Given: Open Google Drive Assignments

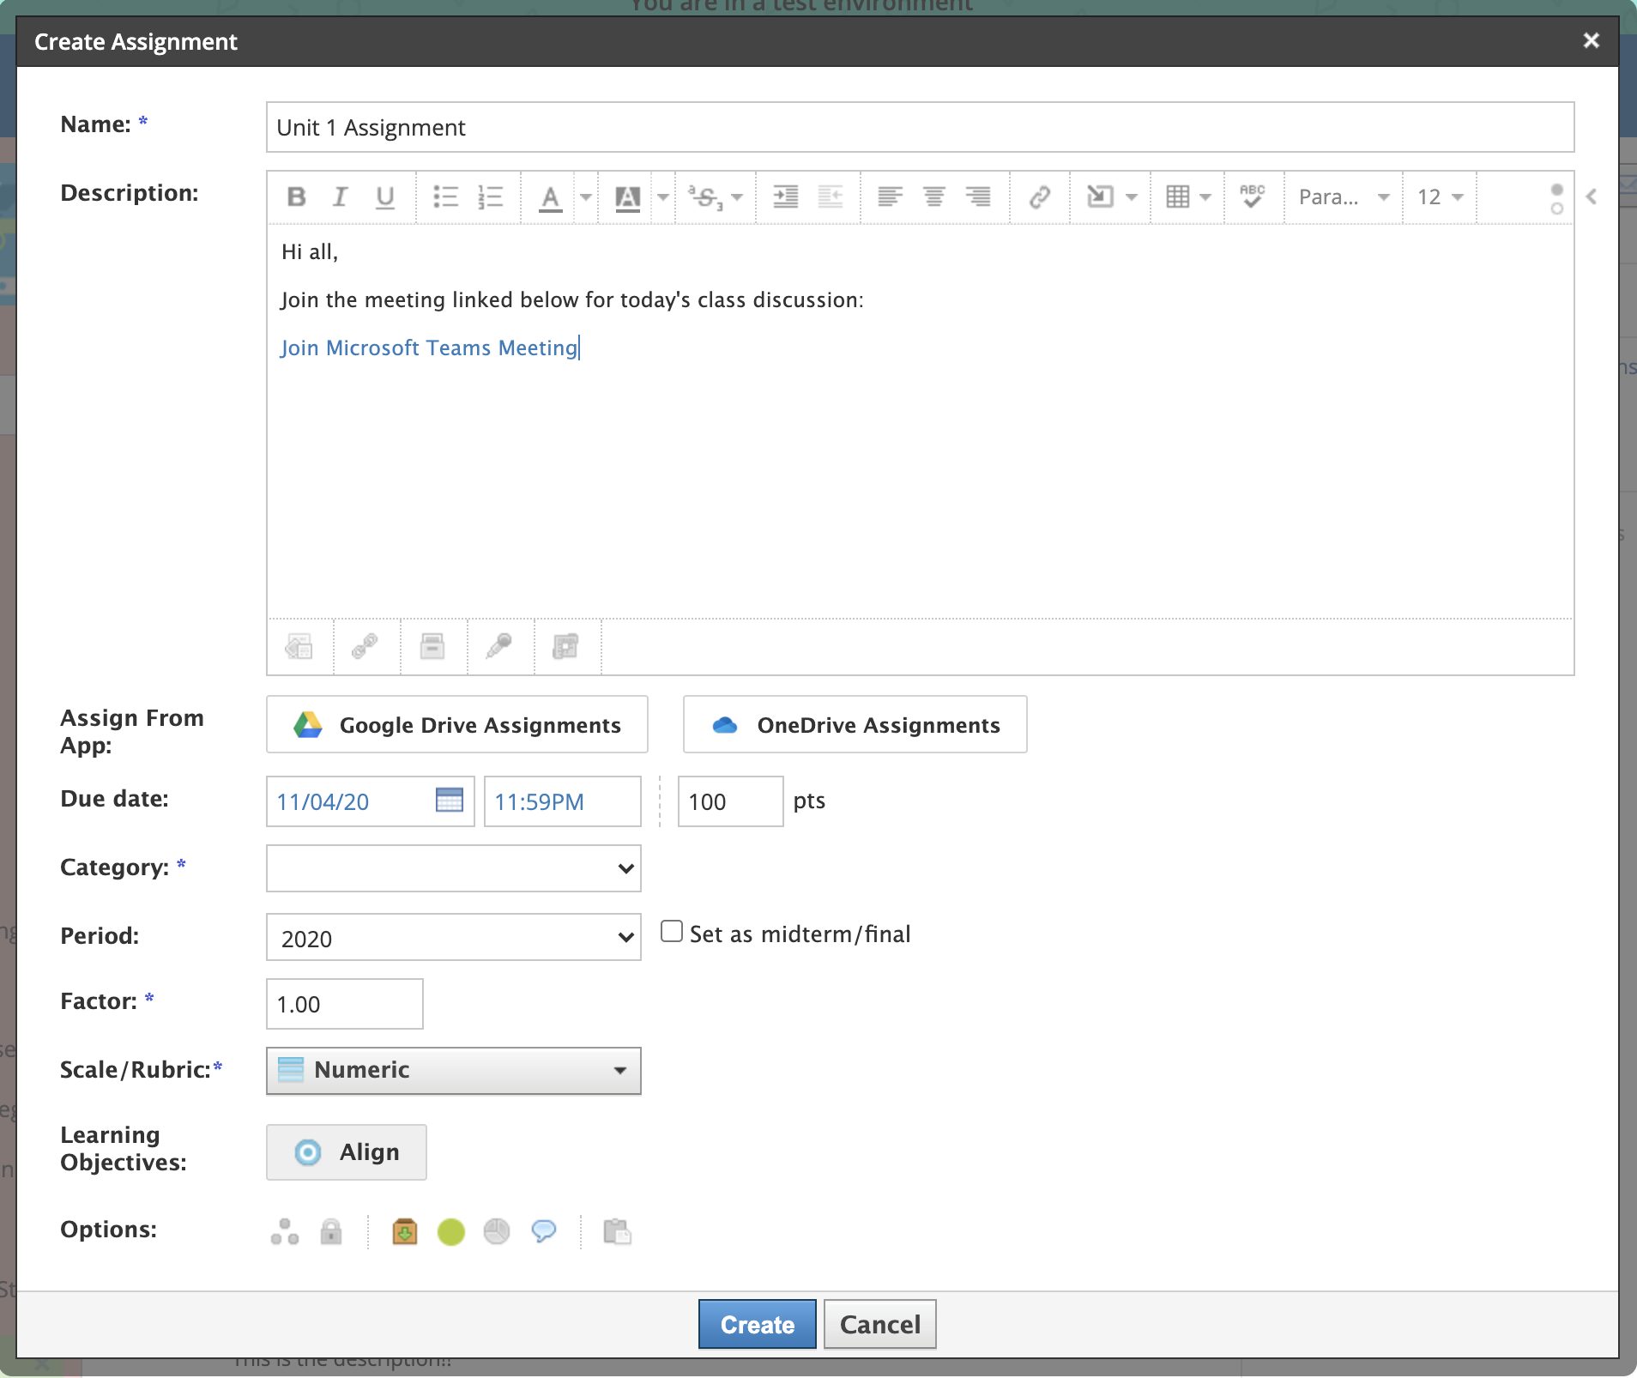Looking at the screenshot, I should point(456,725).
